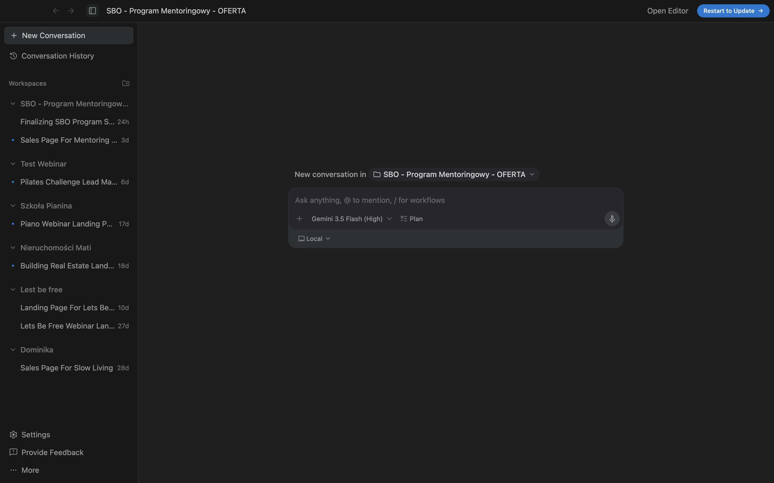The width and height of the screenshot is (774, 483).
Task: Click the New Conversation button
Action: [69, 35]
